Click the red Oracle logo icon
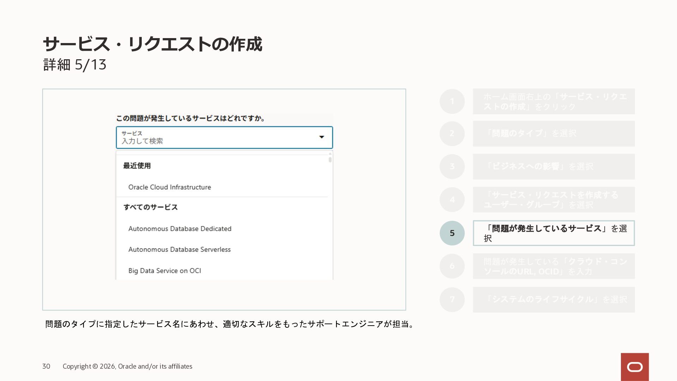Screen dimensions: 677x381 tap(635, 367)
